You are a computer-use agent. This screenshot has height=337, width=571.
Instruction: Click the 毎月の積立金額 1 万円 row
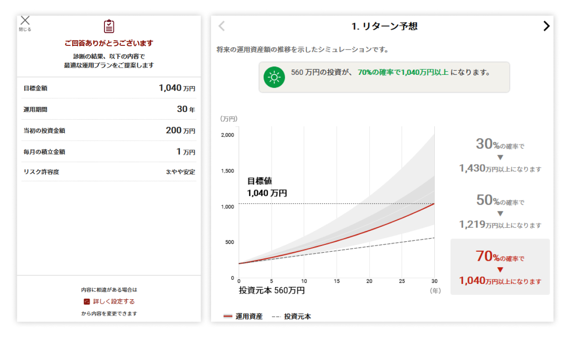[109, 151]
